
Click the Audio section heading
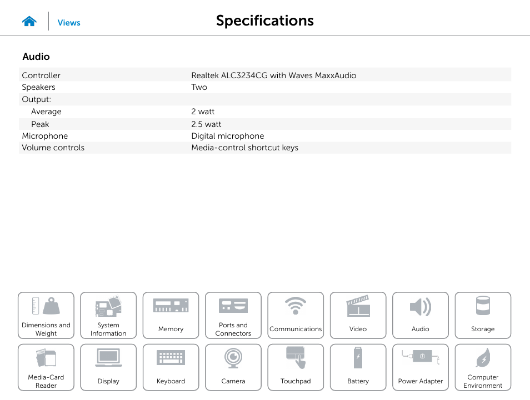point(36,57)
